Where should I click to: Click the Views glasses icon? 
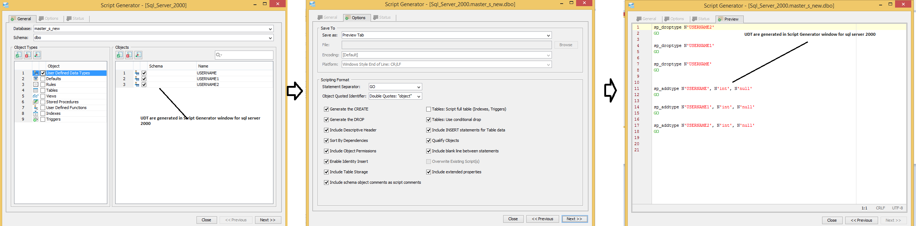pyautogui.click(x=36, y=96)
